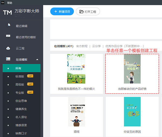Click the VIP badge next to 标准版

pyautogui.click(x=30, y=76)
